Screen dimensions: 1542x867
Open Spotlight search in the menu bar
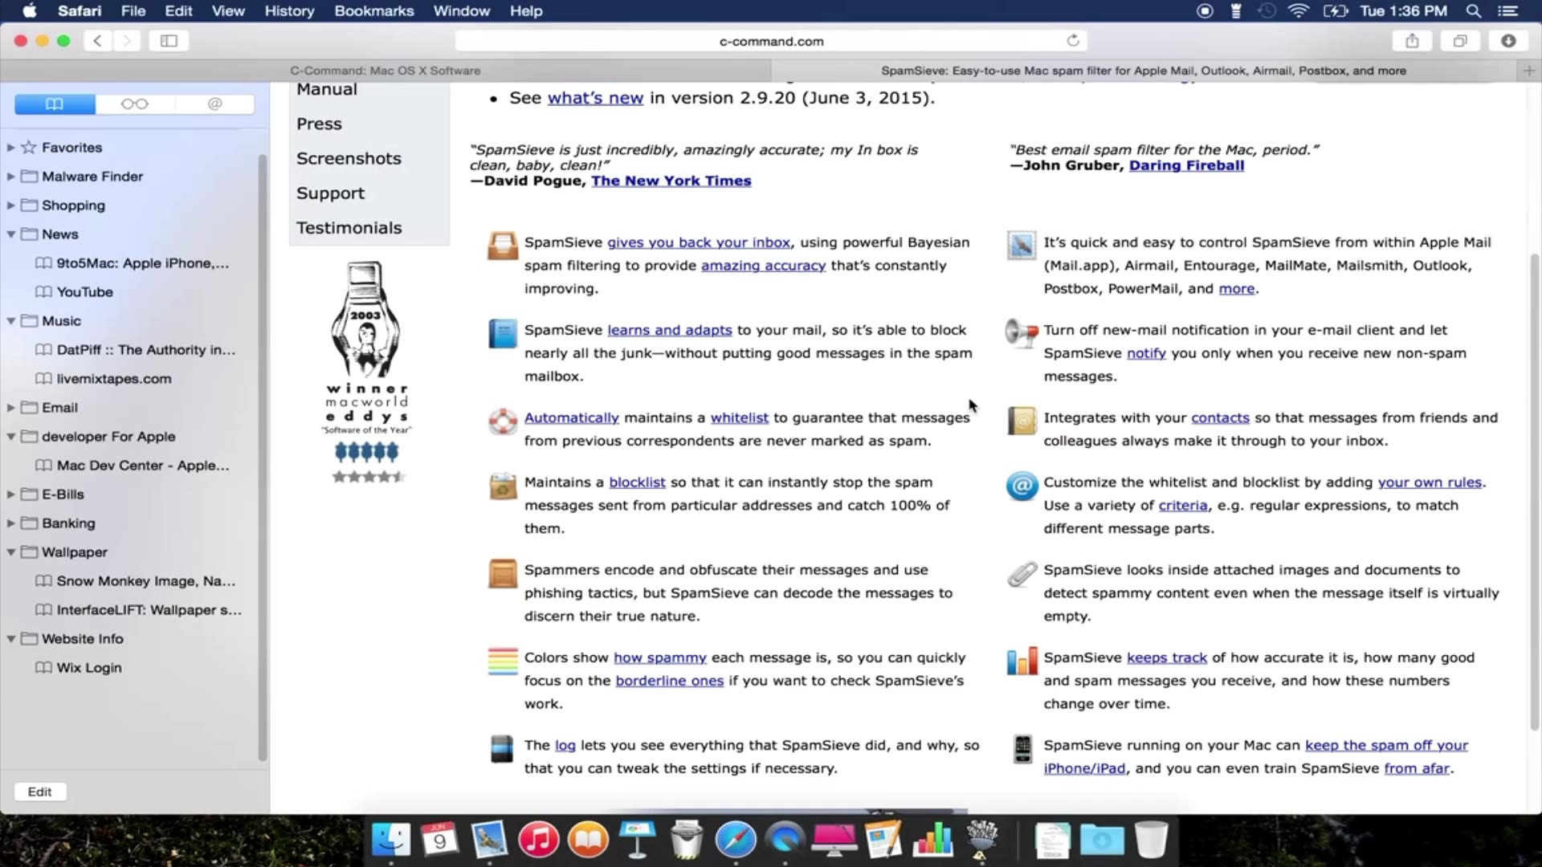pos(1474,11)
